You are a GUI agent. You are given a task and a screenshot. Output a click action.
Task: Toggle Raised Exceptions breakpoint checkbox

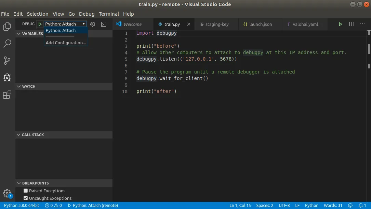[x=26, y=191]
